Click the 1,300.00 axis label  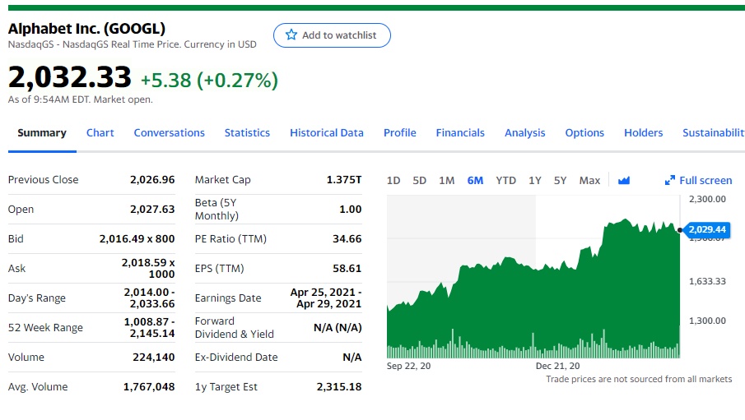(707, 321)
